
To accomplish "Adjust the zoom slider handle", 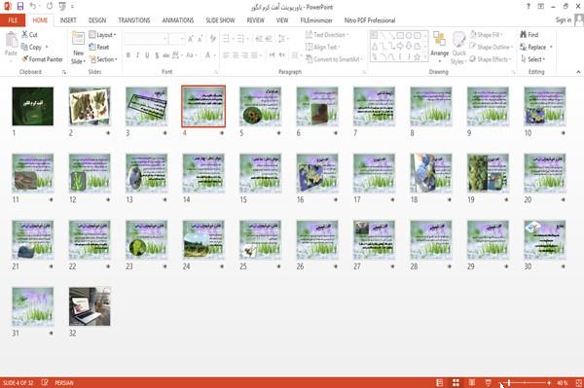I will click(x=509, y=383).
